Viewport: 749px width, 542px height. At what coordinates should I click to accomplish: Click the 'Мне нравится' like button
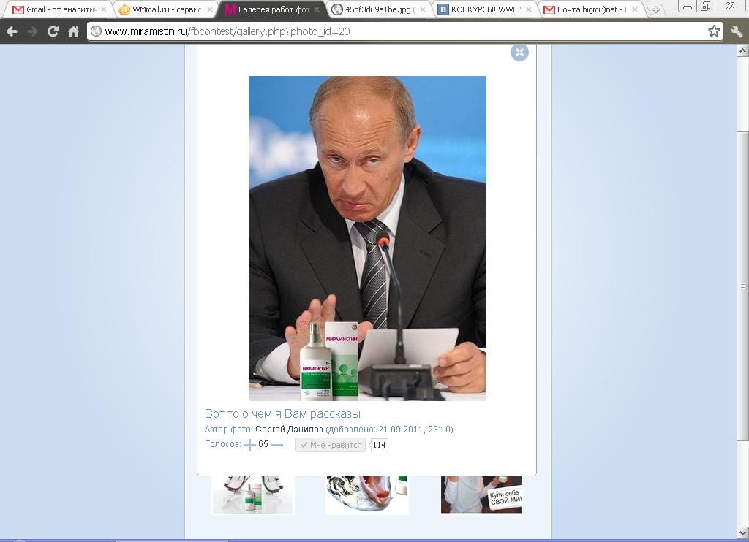(330, 445)
